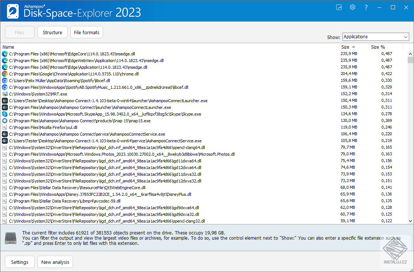Click the 79,0 MB size value

(348, 154)
